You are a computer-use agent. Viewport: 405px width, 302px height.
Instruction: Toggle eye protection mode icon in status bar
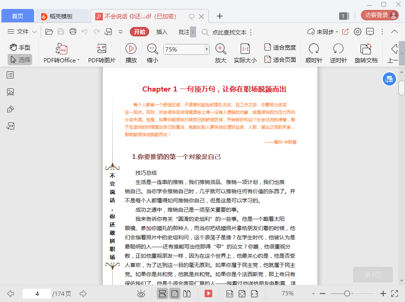click(141, 293)
